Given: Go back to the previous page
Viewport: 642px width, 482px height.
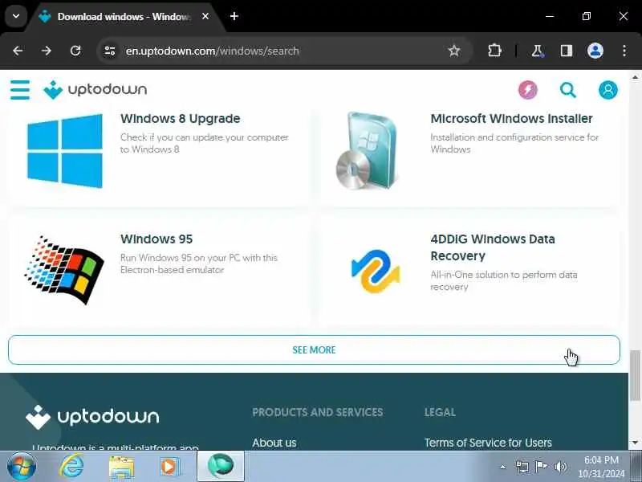Looking at the screenshot, I should 18,51.
